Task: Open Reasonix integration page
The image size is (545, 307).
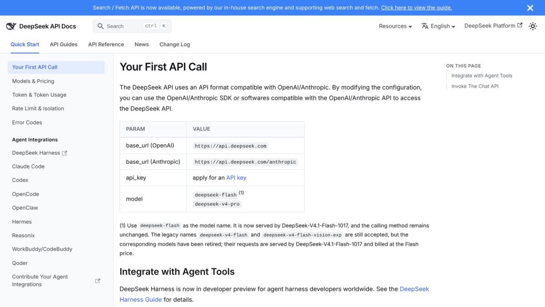Action: tap(24, 236)
